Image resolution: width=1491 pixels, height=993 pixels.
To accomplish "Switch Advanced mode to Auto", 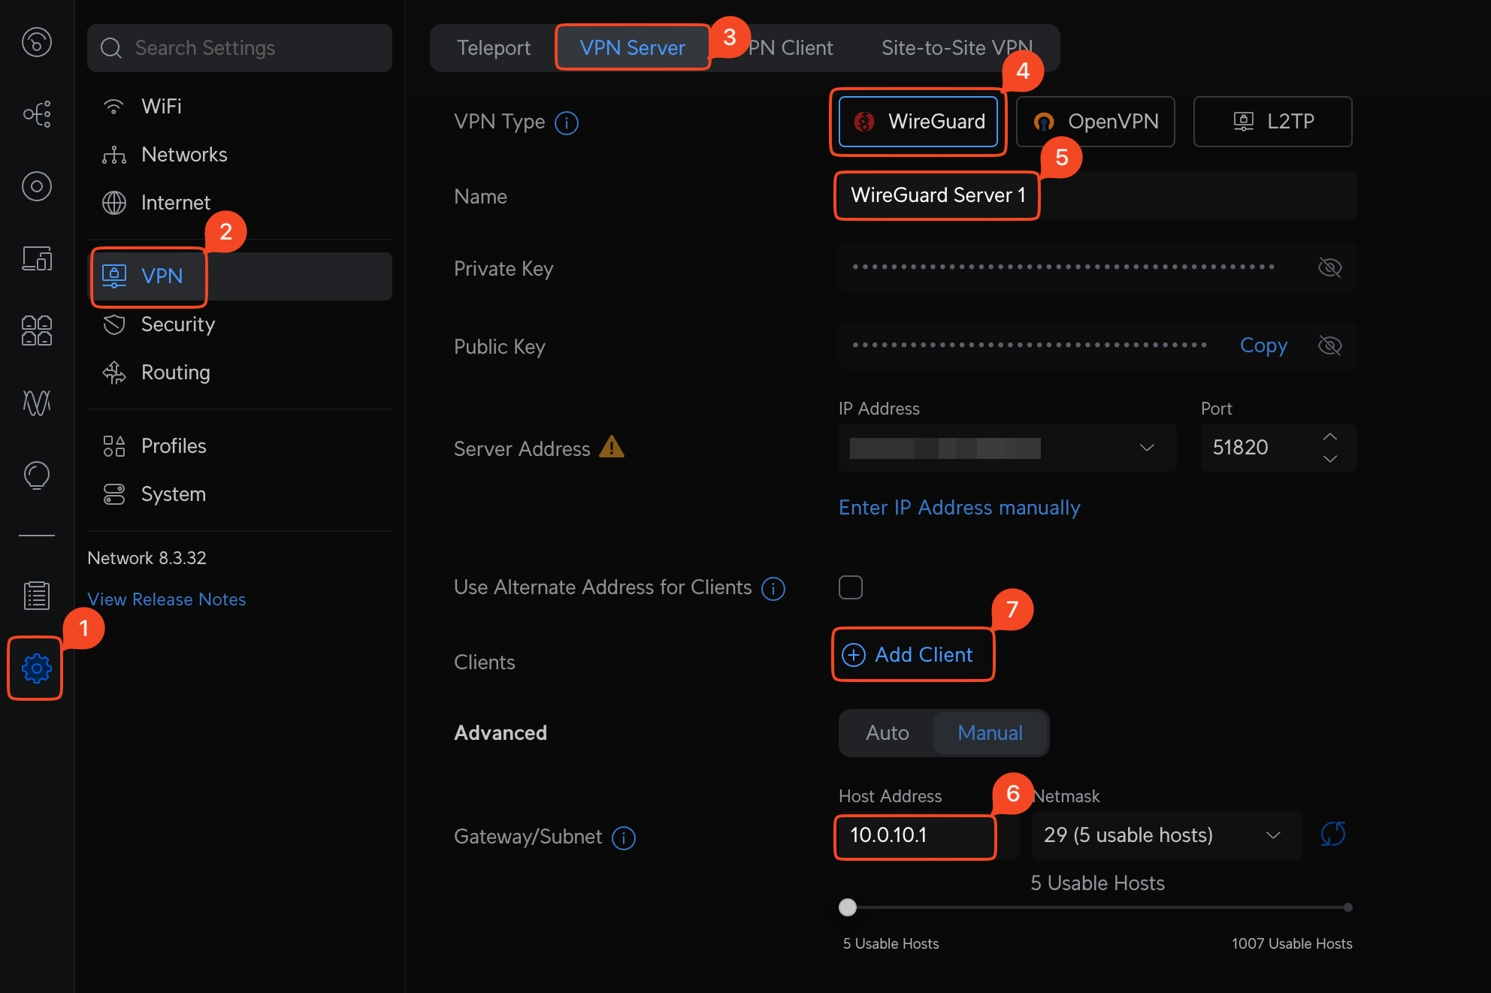I will pos(888,733).
